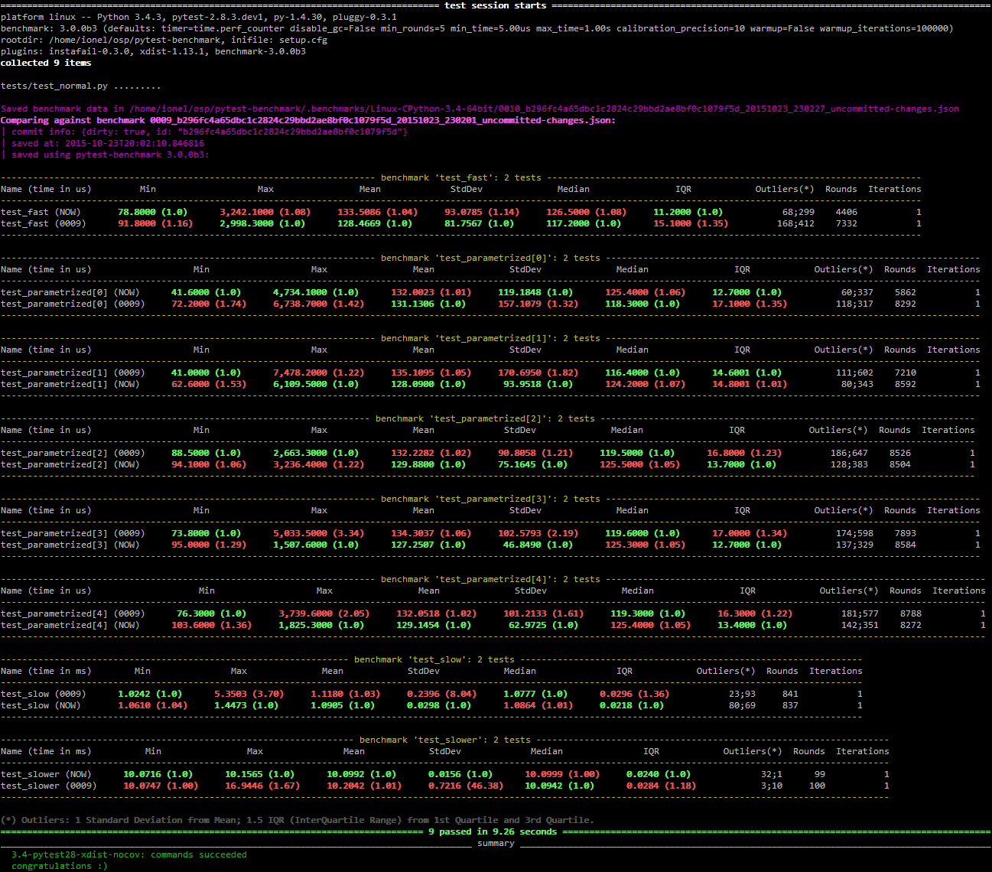Image resolution: width=992 pixels, height=872 pixels.
Task: Click the Outliers footnote about Standard Deviation
Action: (x=298, y=820)
